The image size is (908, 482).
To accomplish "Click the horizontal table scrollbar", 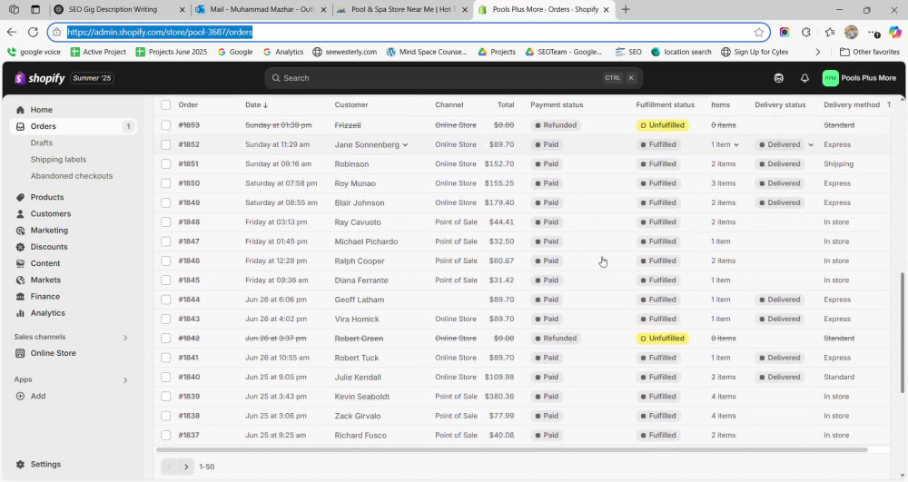I will point(512,449).
